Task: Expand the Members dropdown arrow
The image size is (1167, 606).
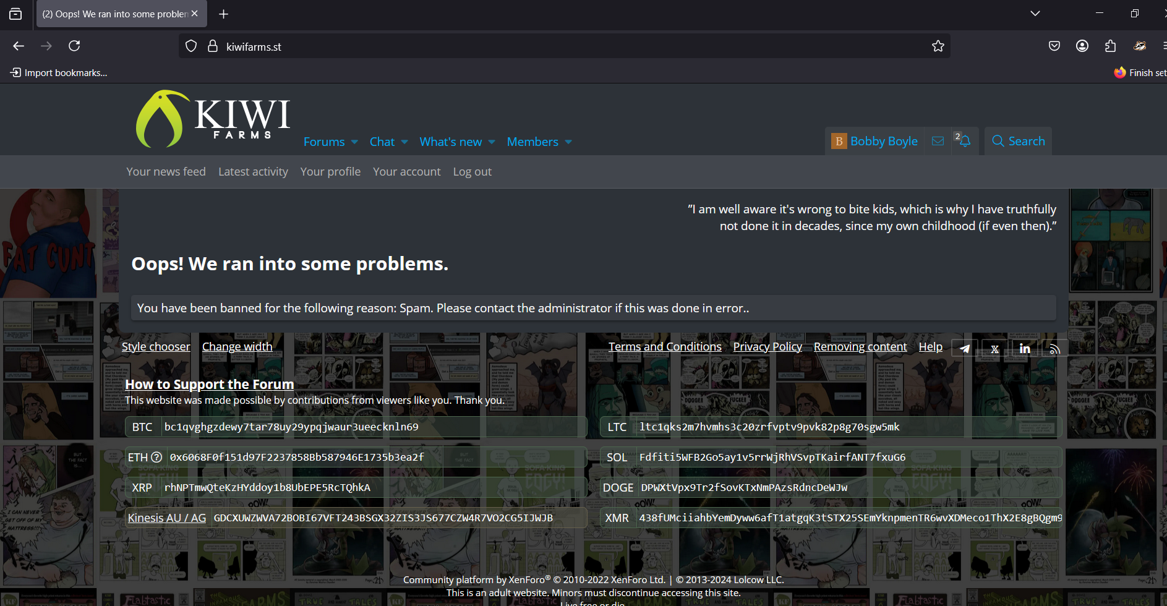Action: point(568,142)
